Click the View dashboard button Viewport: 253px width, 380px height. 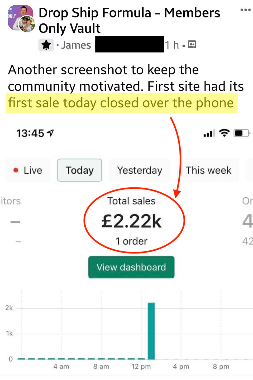[131, 267]
